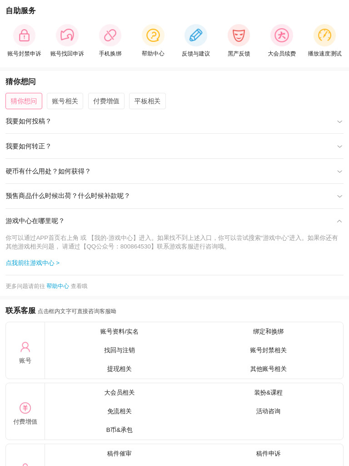Contact support about 账号资料/实名
This screenshot has height=466, width=349.
click(x=120, y=332)
